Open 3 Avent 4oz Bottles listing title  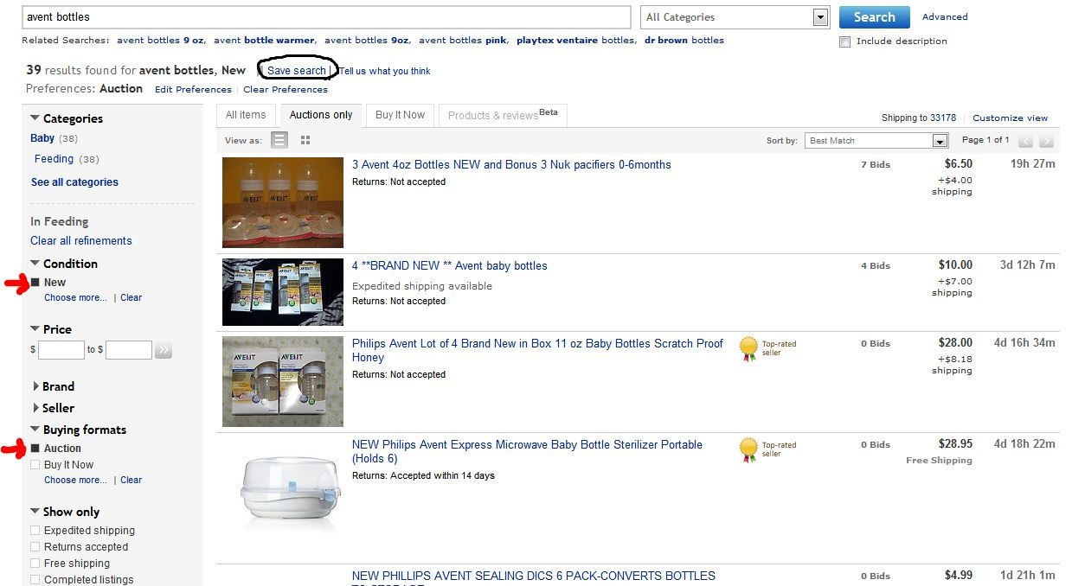click(511, 165)
